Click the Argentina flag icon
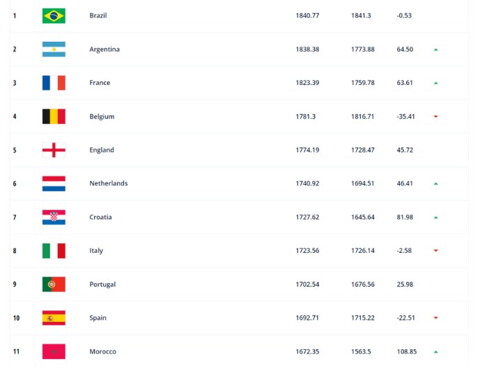Viewport: 478px width, 368px height. pyautogui.click(x=54, y=49)
